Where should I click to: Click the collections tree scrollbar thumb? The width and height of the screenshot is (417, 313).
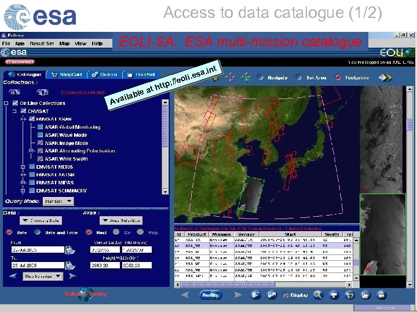[x=165, y=126]
